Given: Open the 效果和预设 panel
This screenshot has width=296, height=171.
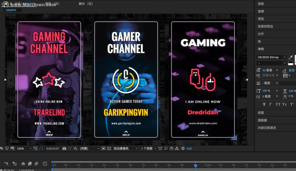Looking at the screenshot, I should pyautogui.click(x=265, y=26).
